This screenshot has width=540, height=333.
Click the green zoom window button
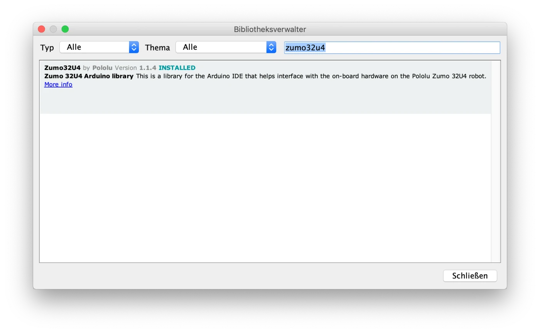click(65, 29)
